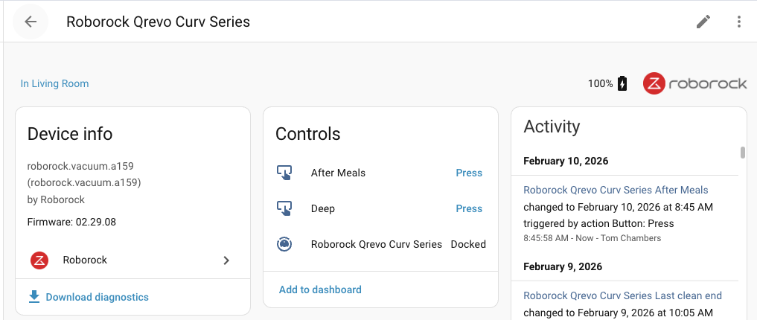Screen dimensions: 757x320
Task: Click the Roborock brand logo
Action: (x=695, y=83)
